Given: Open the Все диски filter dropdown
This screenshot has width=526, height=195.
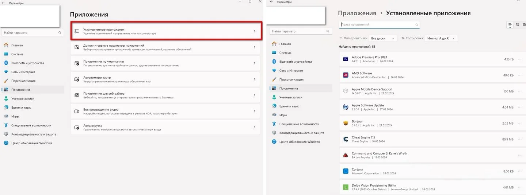Looking at the screenshot, I should (x=383, y=38).
